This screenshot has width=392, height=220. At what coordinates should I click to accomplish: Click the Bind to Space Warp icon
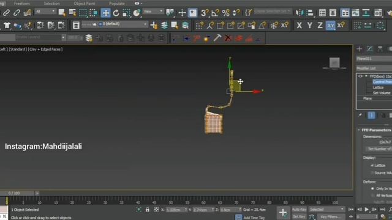28,12
